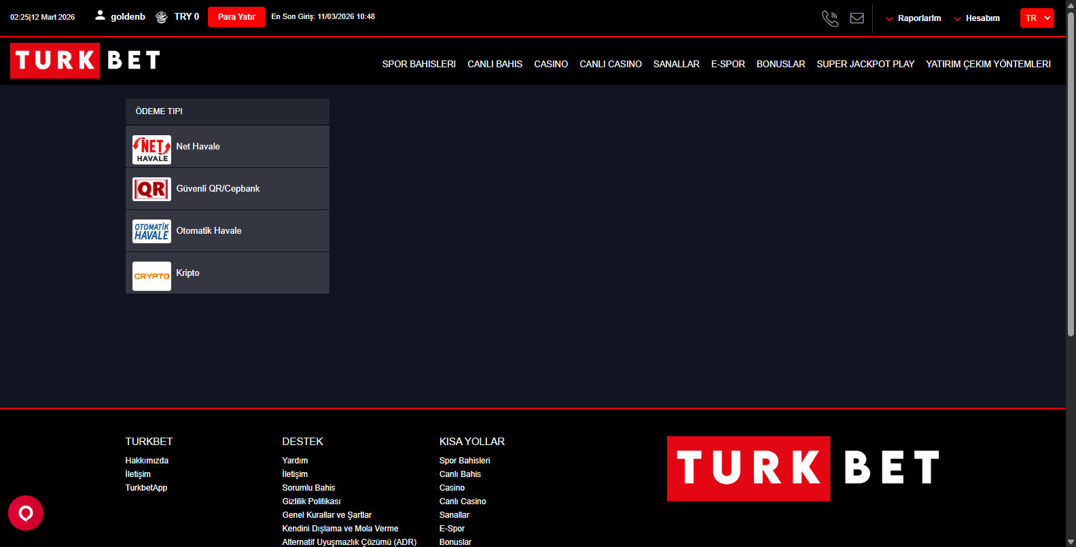1076x547 pixels.
Task: Open the TR language selector
Action: 1037,18
